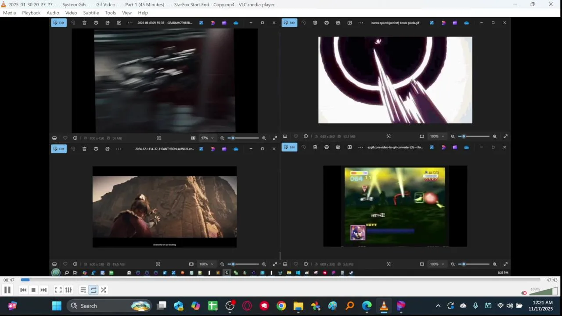
Task: Open the Tools menu
Action: point(110,13)
